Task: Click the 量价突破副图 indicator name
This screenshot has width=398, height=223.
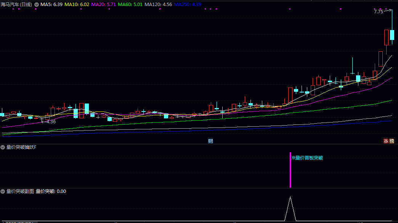Action: (x=20, y=191)
